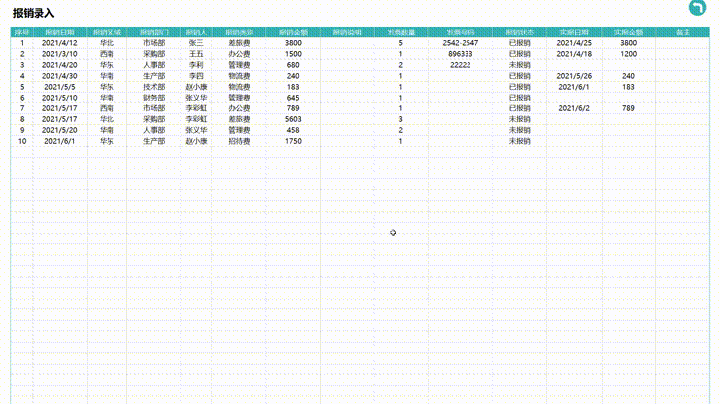Image resolution: width=720 pixels, height=404 pixels.
Task: Select 采购部 in row 2
Action: point(154,54)
